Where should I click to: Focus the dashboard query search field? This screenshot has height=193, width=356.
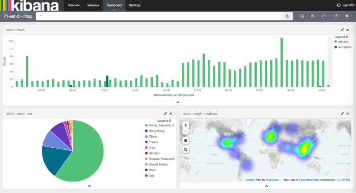click(158, 16)
